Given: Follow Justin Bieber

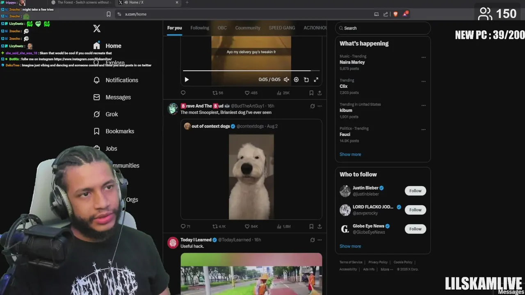Looking at the screenshot, I should pos(415,191).
